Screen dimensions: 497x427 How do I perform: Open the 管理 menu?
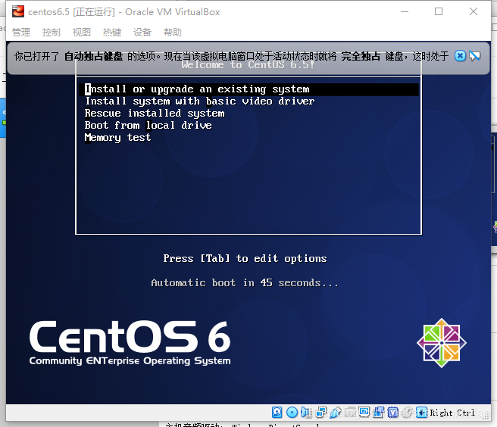[x=21, y=32]
